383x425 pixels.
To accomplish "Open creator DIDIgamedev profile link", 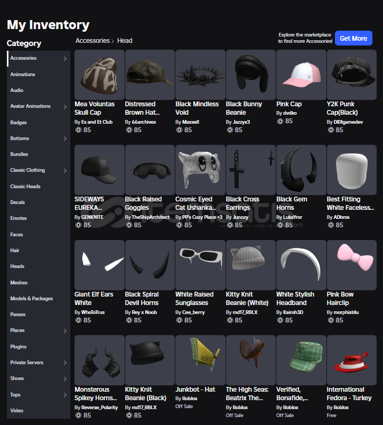I will [x=348, y=122].
